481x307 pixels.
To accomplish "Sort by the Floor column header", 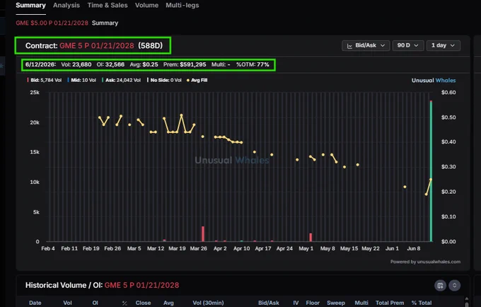I will point(313,303).
